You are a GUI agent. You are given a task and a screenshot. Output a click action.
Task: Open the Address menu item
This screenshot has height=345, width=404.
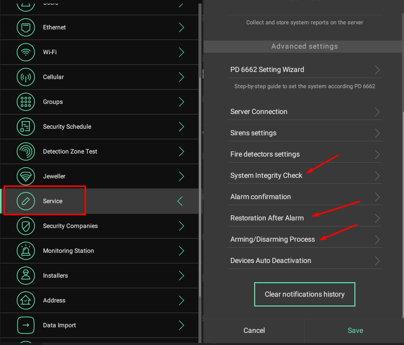point(99,300)
